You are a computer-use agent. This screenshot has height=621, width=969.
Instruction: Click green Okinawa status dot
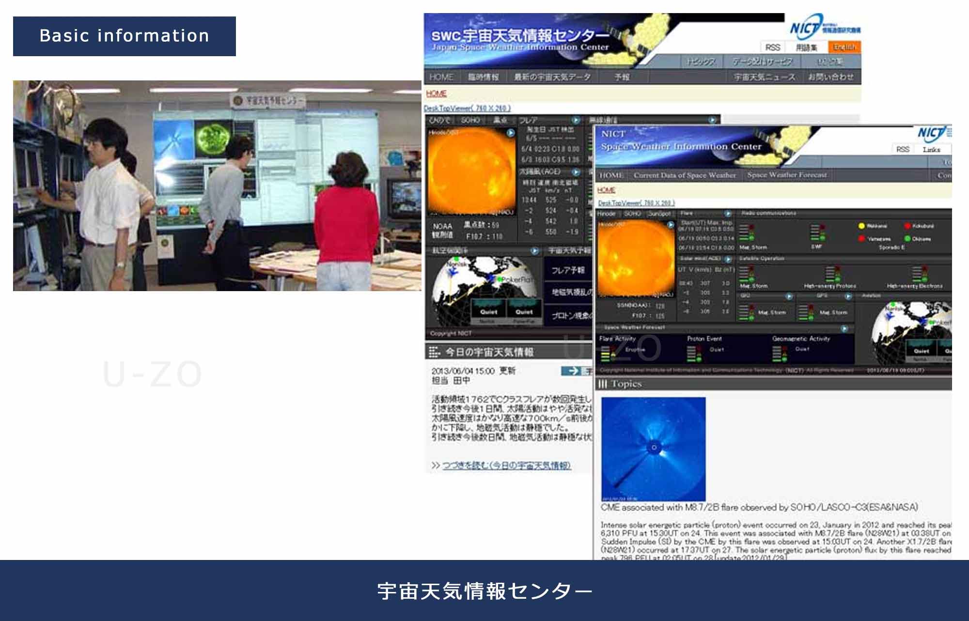click(x=907, y=239)
